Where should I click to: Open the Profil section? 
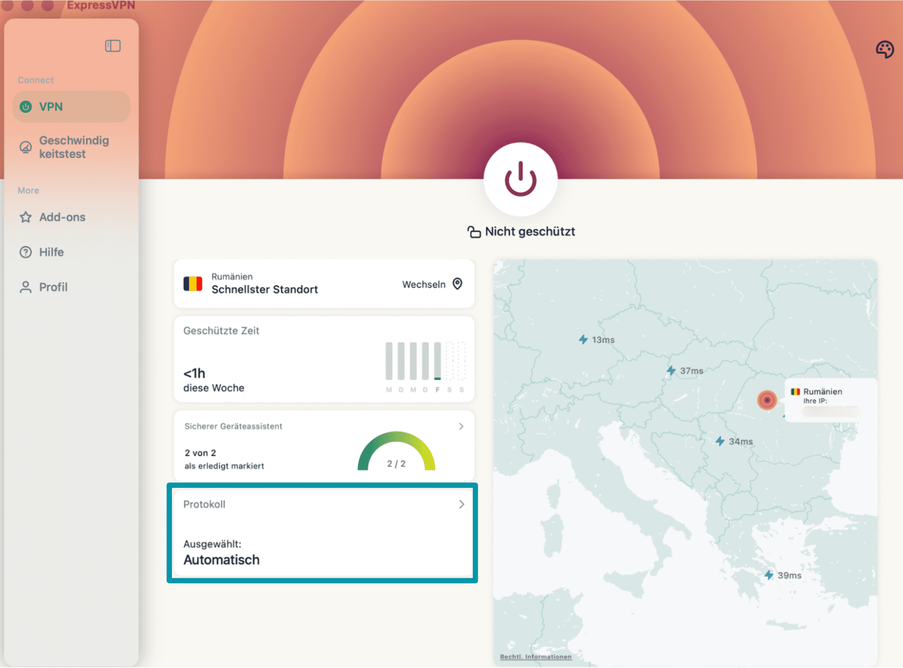coord(53,287)
